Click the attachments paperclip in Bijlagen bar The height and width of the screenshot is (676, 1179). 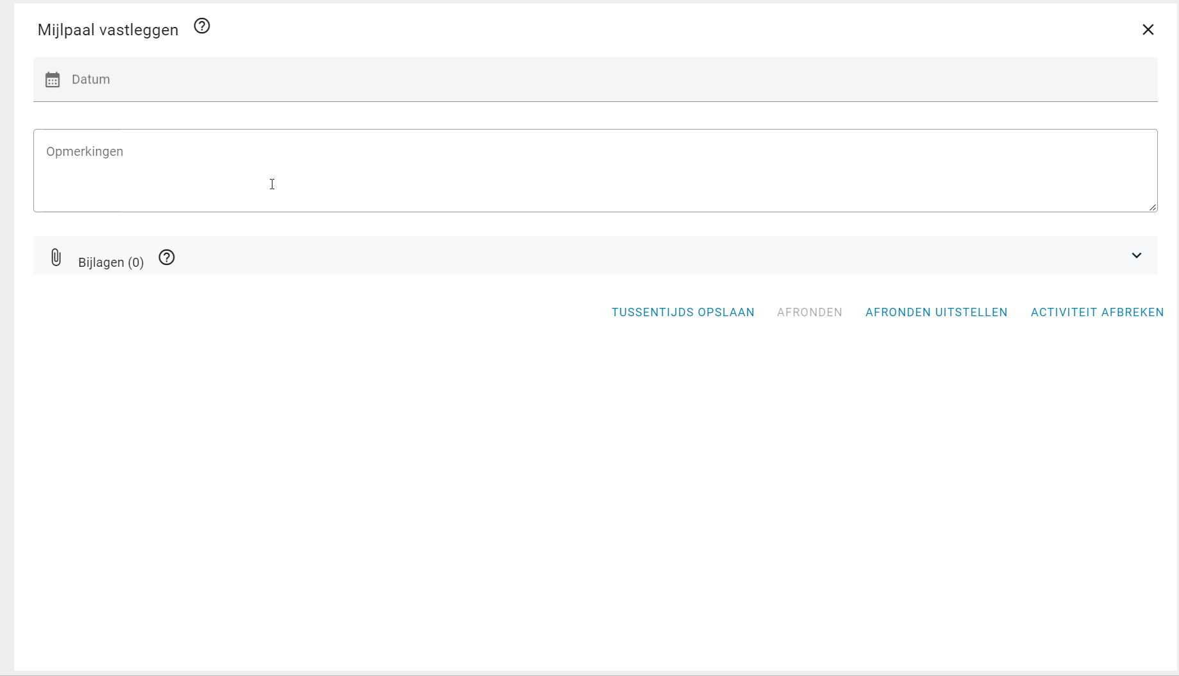[56, 257]
